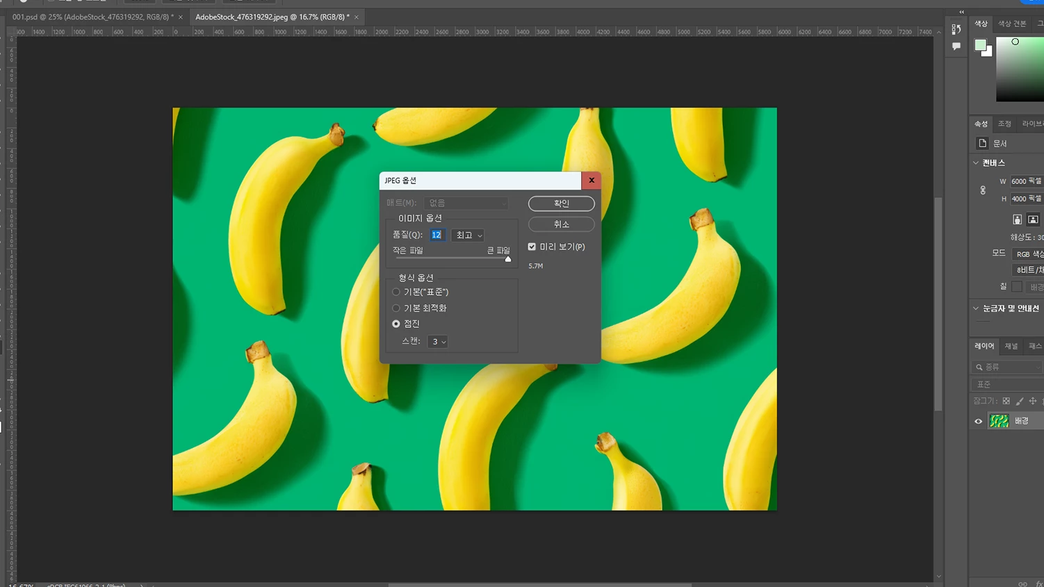The image size is (1044, 587).
Task: Switch to the 색상 (Color) tab
Action: [981, 24]
